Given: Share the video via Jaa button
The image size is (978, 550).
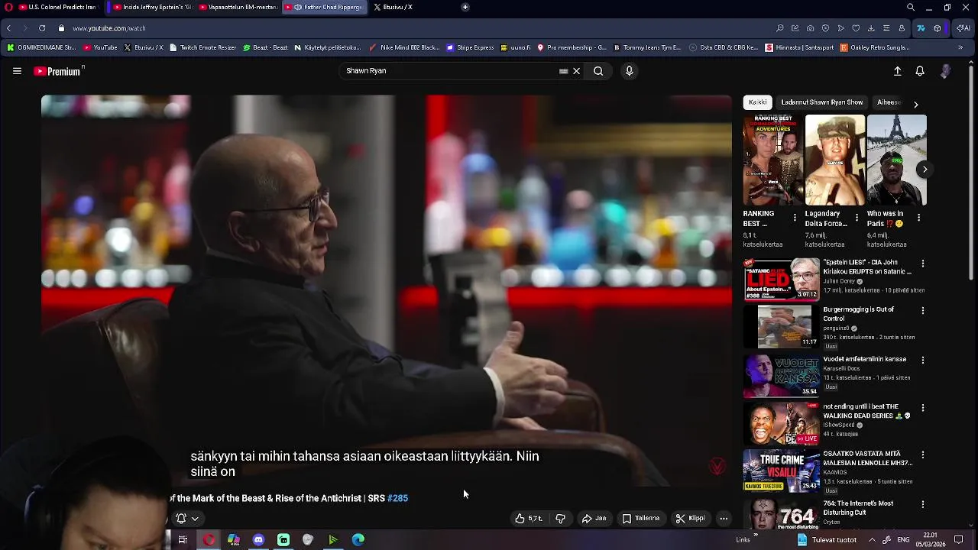Looking at the screenshot, I should [594, 519].
